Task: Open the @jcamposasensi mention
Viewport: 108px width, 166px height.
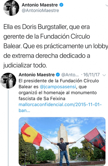Action: tap(58, 87)
